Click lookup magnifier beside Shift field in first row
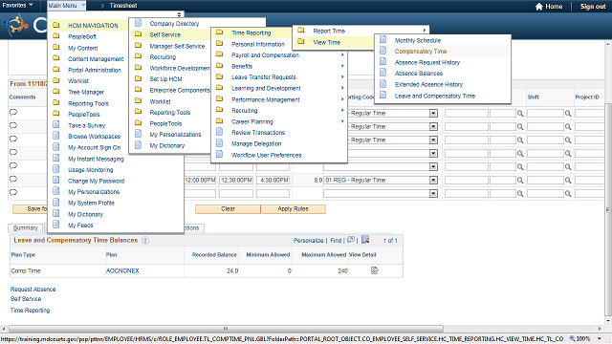This screenshot has width=612, height=344. 568,114
